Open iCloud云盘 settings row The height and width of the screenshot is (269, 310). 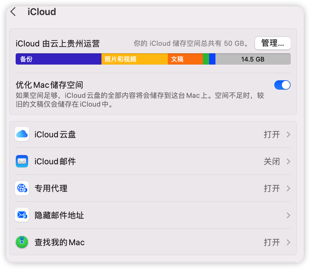coord(125,134)
